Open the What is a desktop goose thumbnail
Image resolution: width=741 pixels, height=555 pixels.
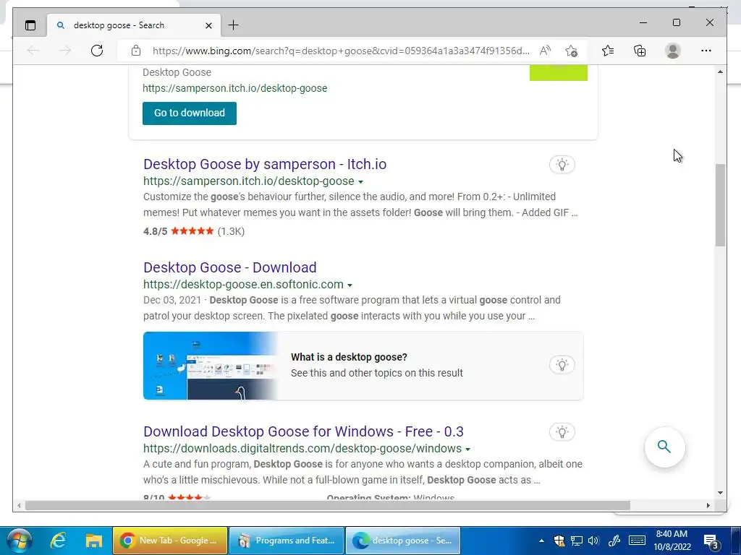[211, 366]
